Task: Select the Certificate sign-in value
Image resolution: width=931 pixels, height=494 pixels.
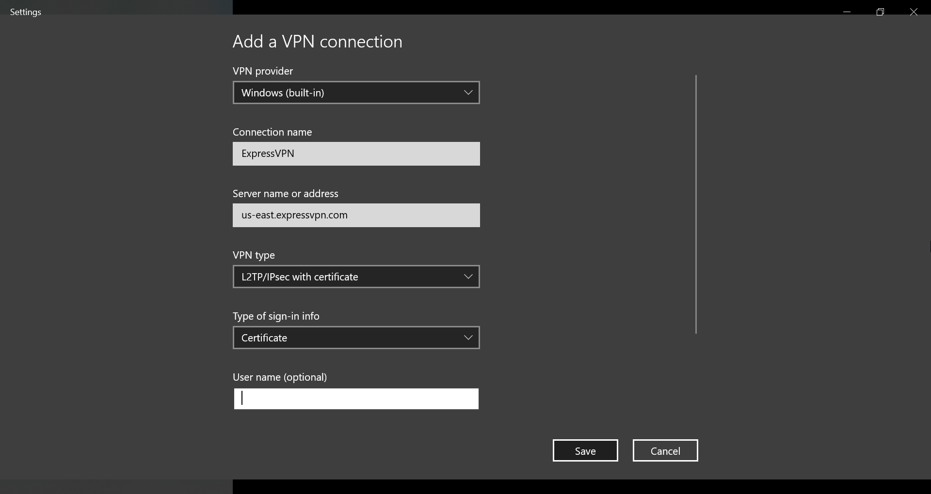Action: 264,338
